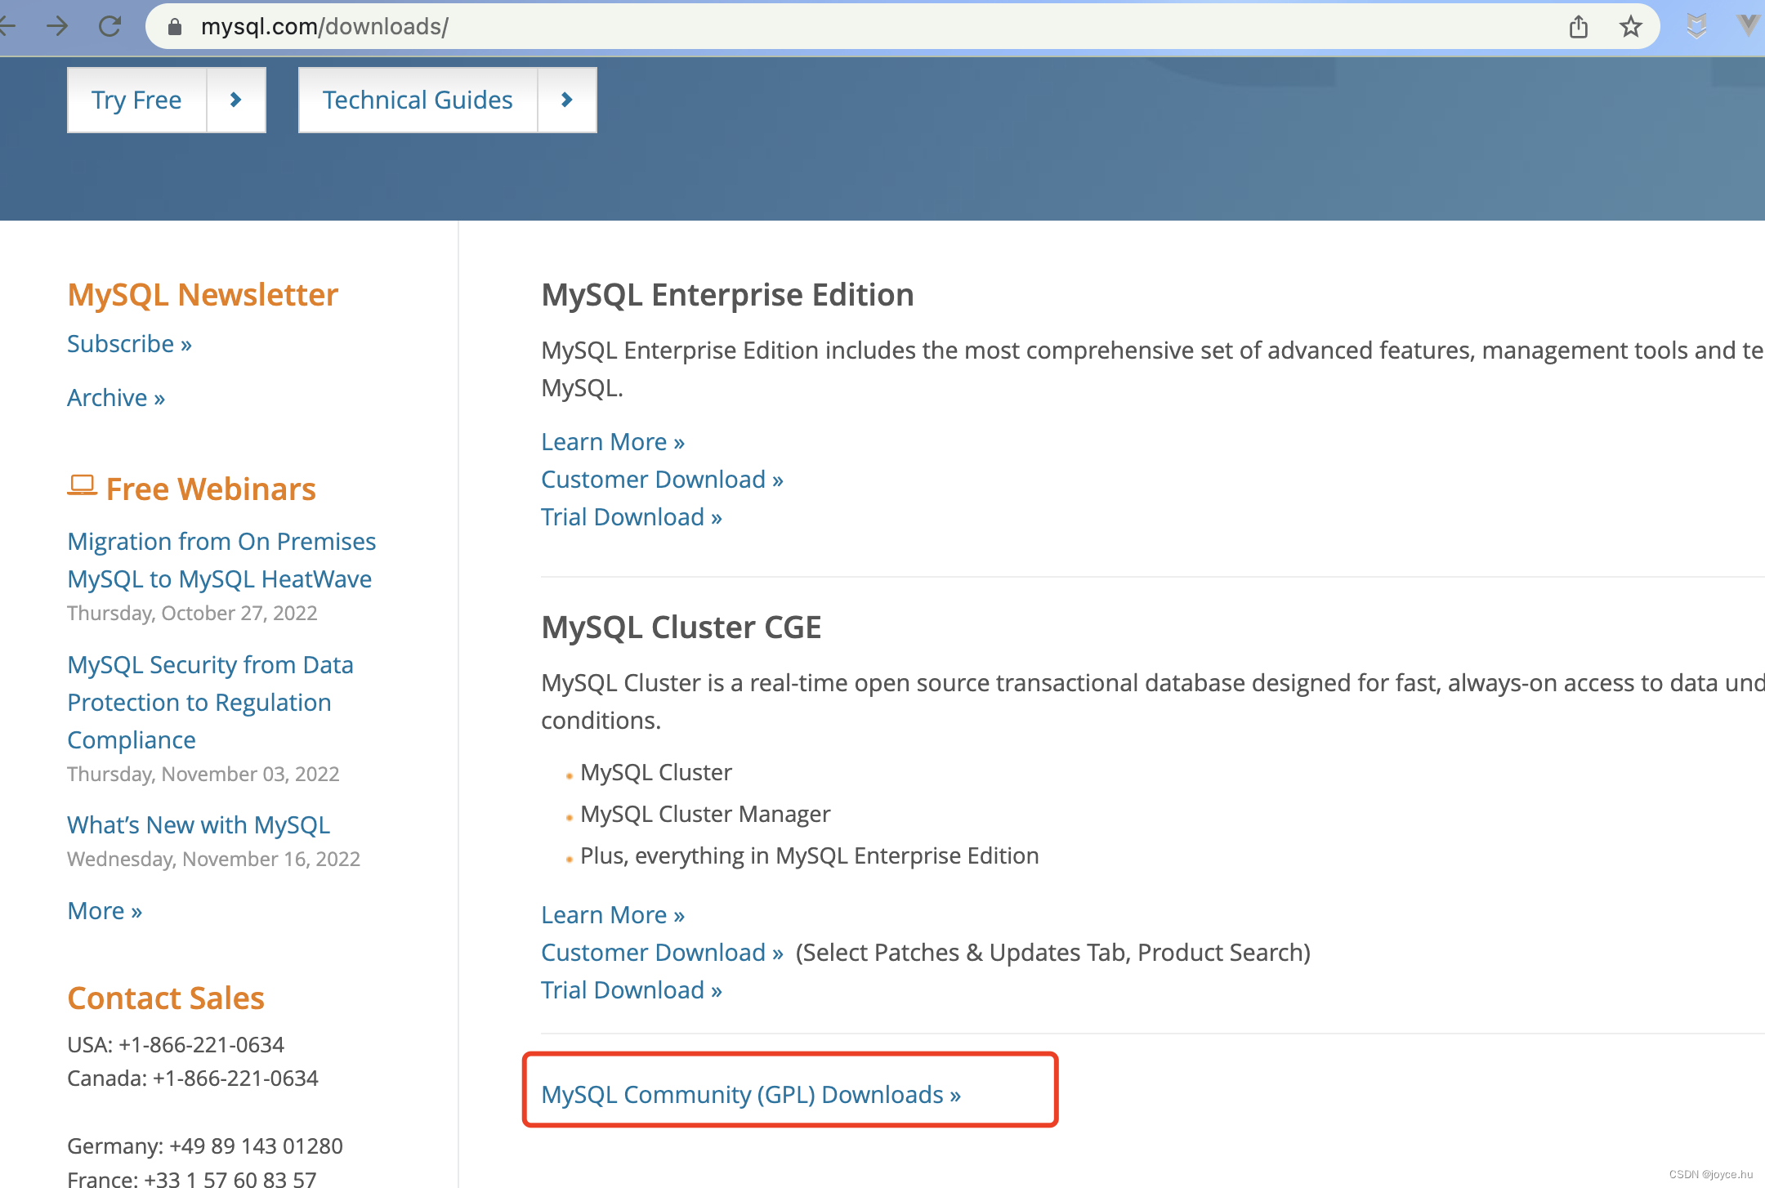Click More webinars link
1765x1188 pixels.
105,911
